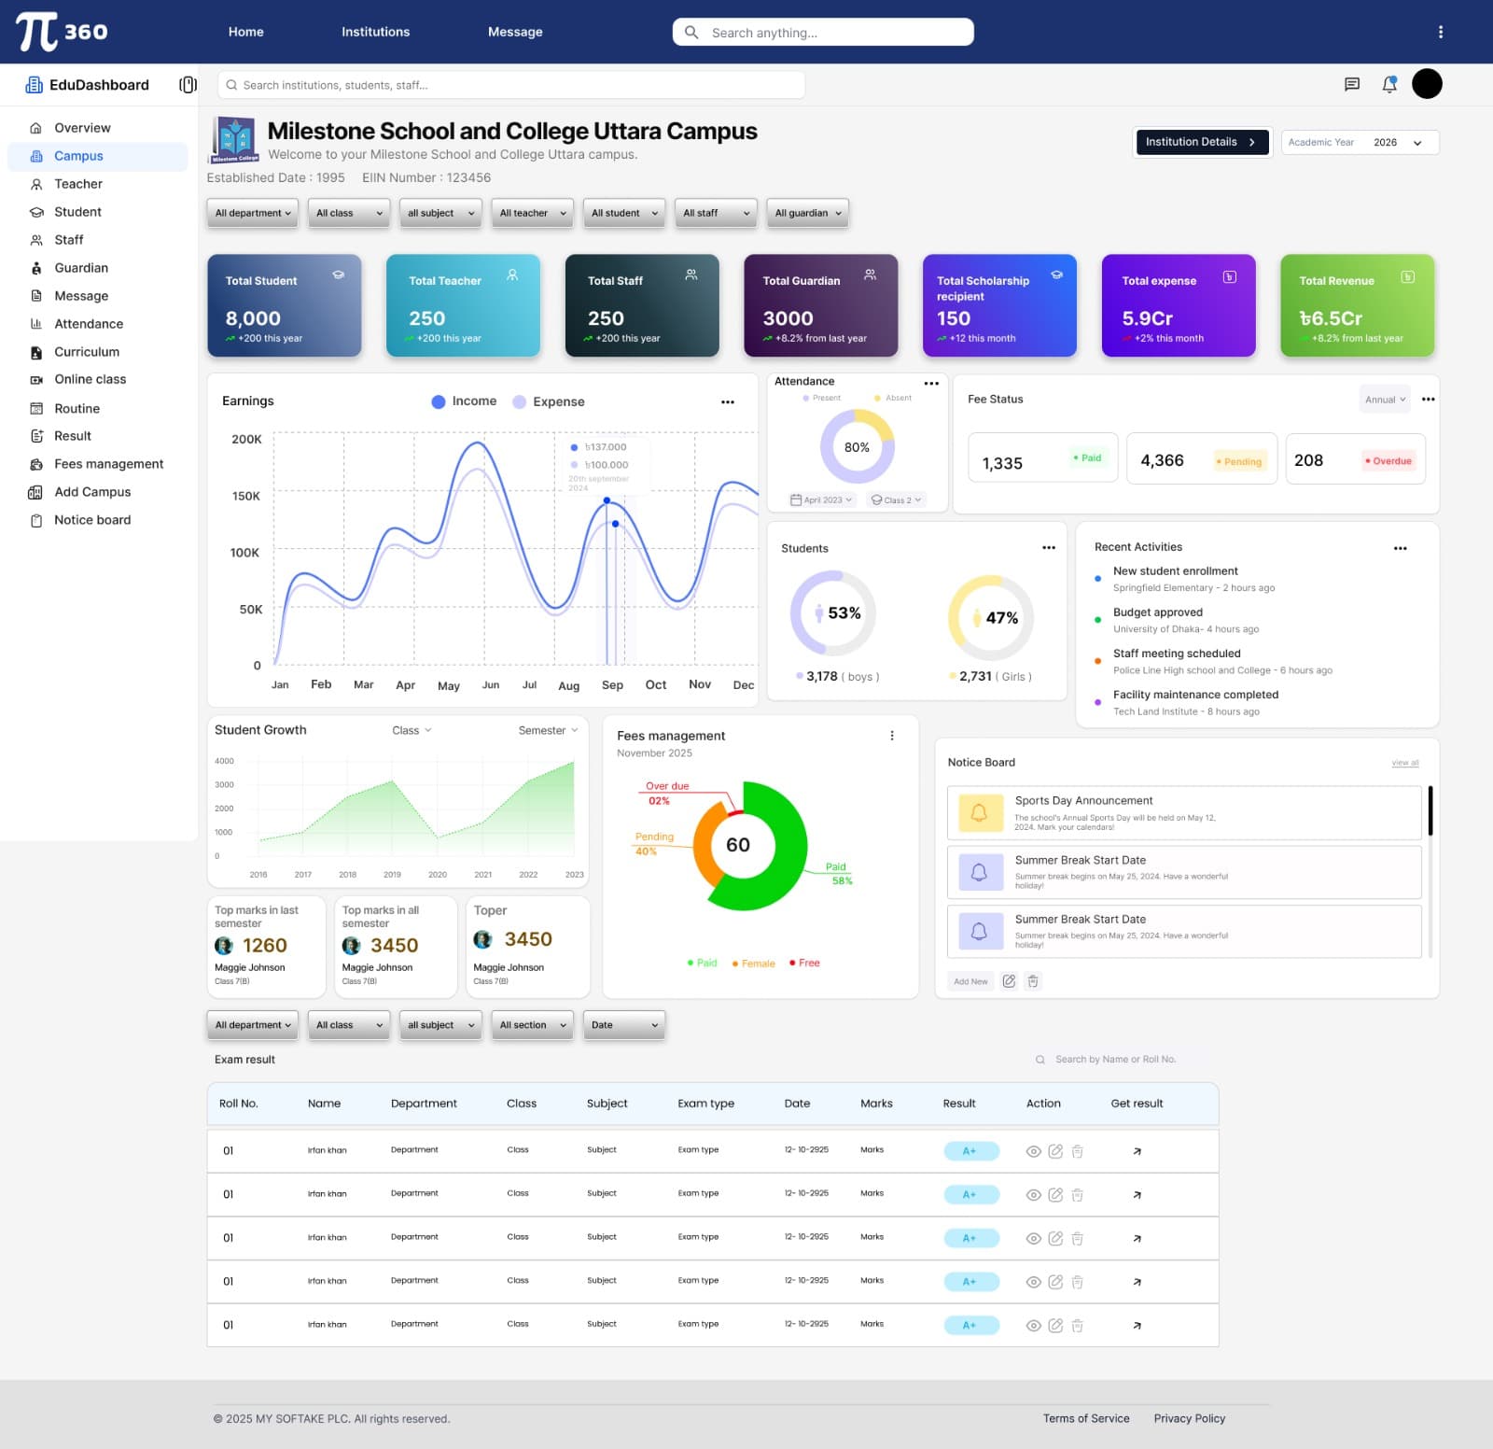
Task: Click the view all link on Notice Board
Action: (1404, 763)
